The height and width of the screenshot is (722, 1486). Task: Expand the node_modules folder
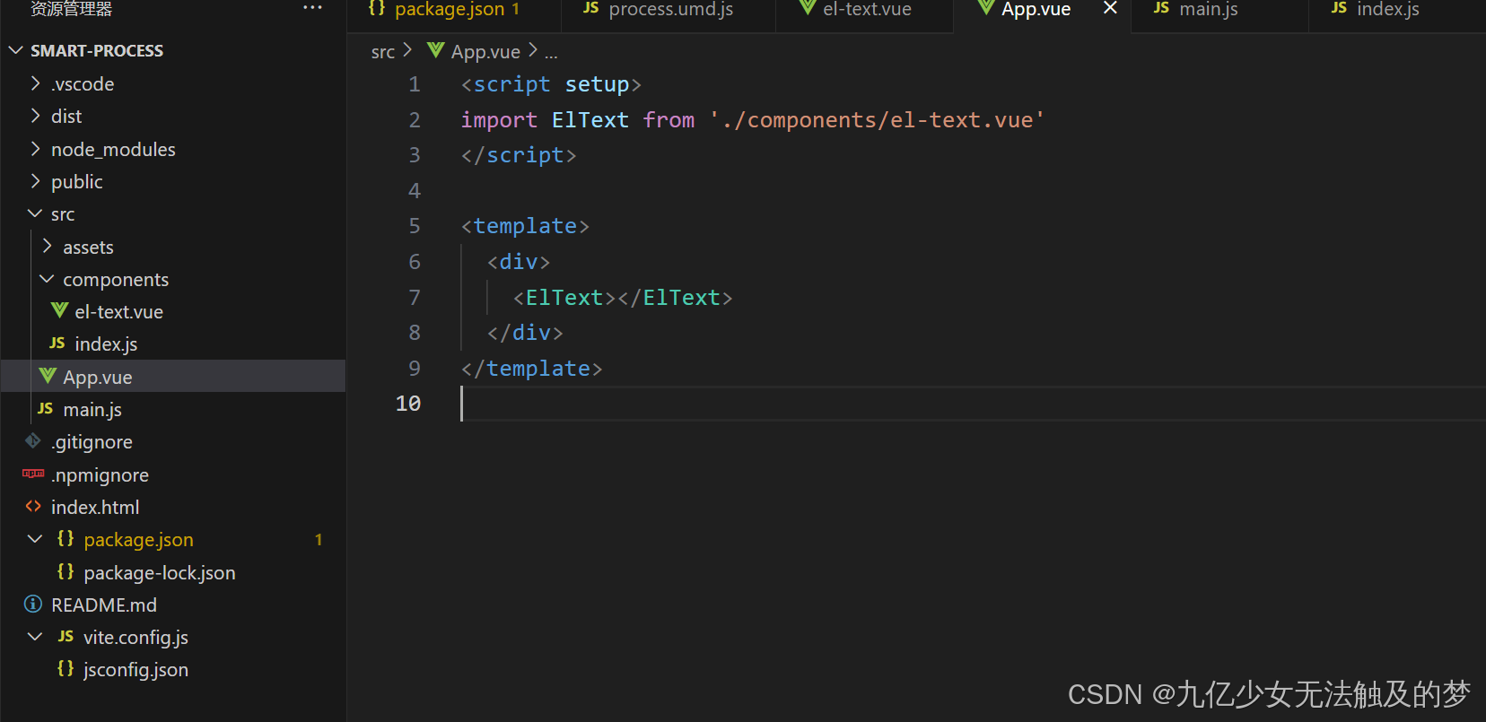pos(35,149)
